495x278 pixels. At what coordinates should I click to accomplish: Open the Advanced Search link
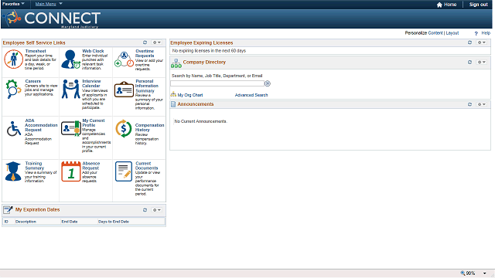coord(251,95)
